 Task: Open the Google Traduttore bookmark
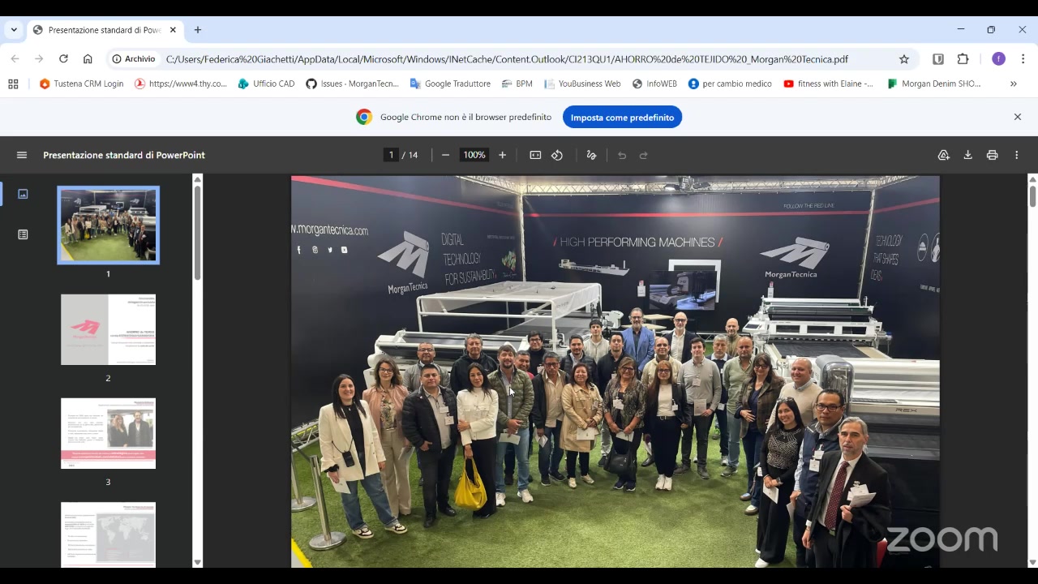[x=450, y=84]
